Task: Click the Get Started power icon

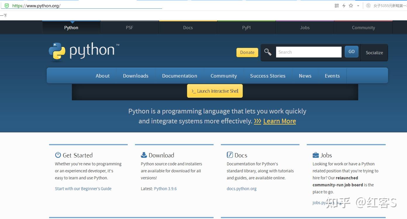Action: coord(58,155)
